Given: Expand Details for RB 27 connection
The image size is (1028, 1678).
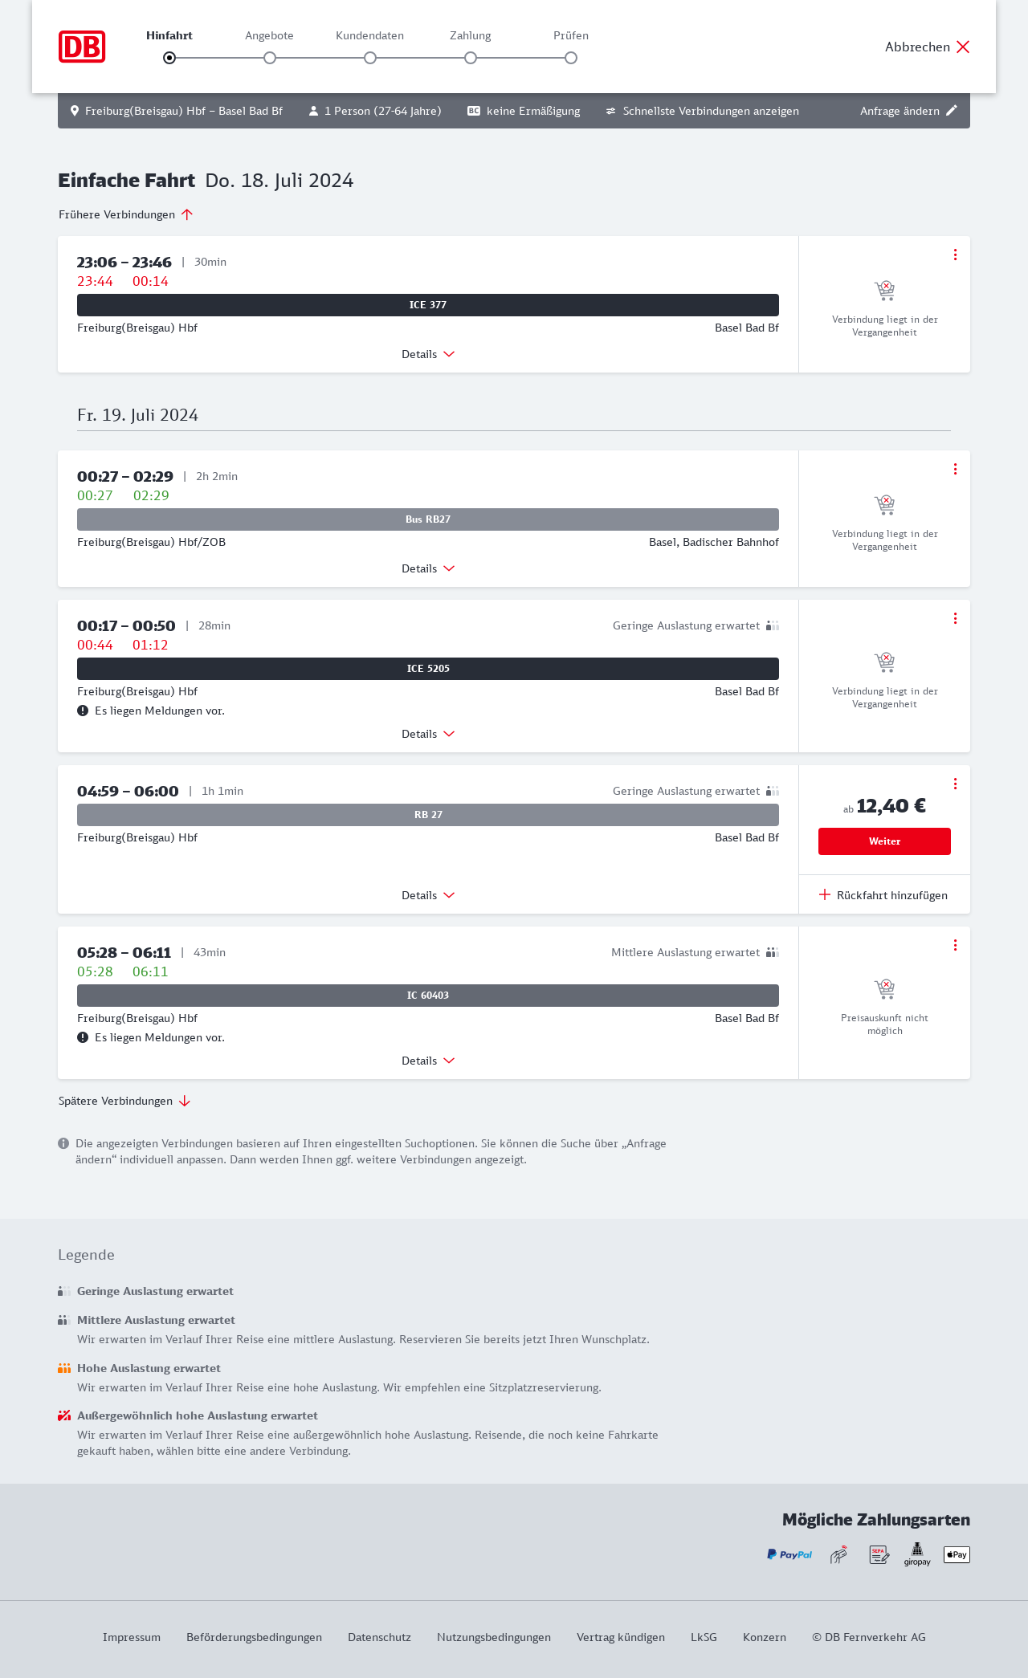Looking at the screenshot, I should [428, 895].
